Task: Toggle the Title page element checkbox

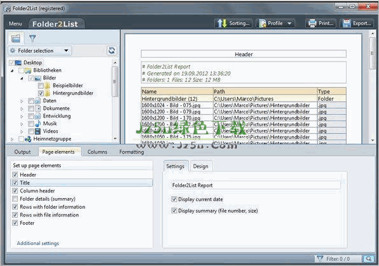Action: pos(15,183)
